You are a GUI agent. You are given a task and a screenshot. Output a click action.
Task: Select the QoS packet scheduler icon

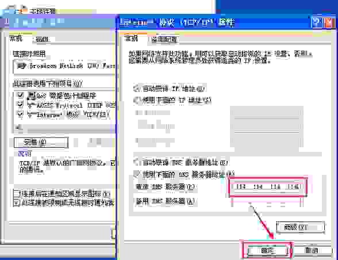click(x=32, y=95)
